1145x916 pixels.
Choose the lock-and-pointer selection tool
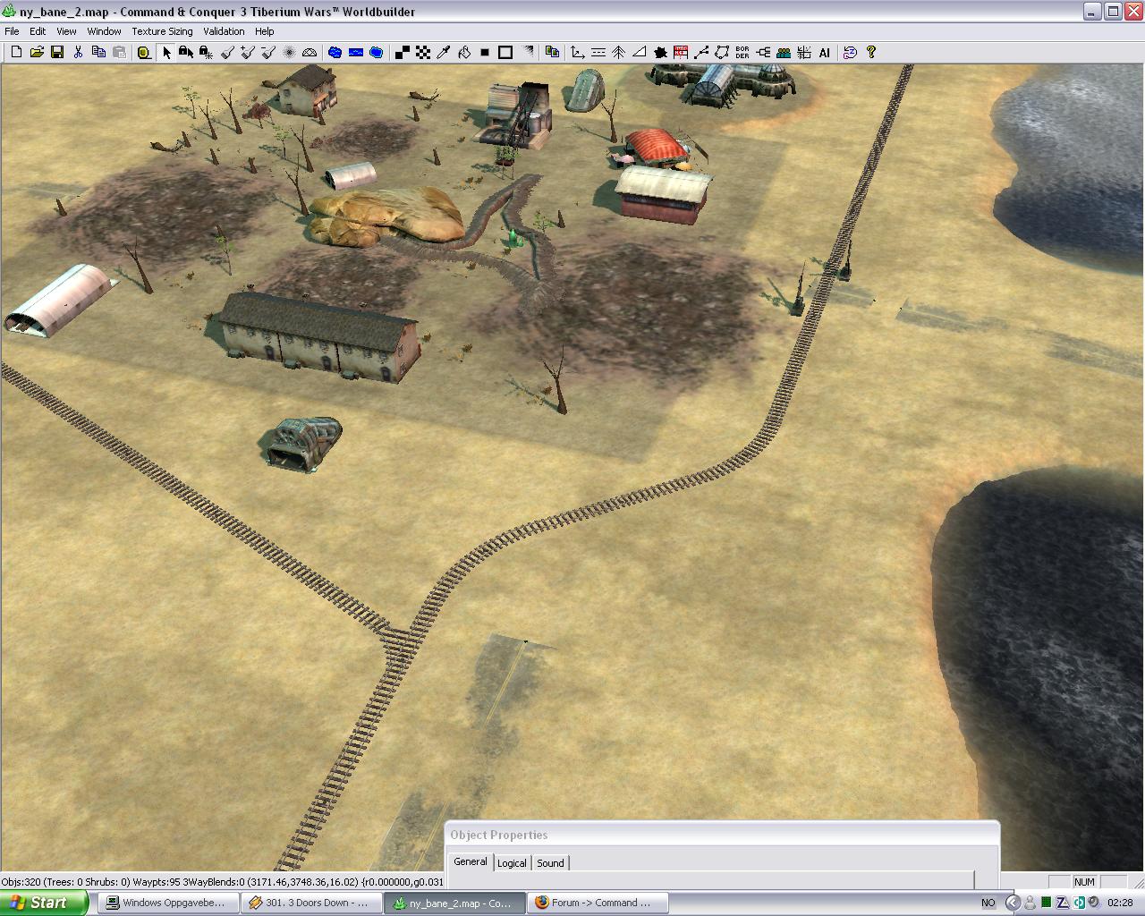(x=186, y=53)
